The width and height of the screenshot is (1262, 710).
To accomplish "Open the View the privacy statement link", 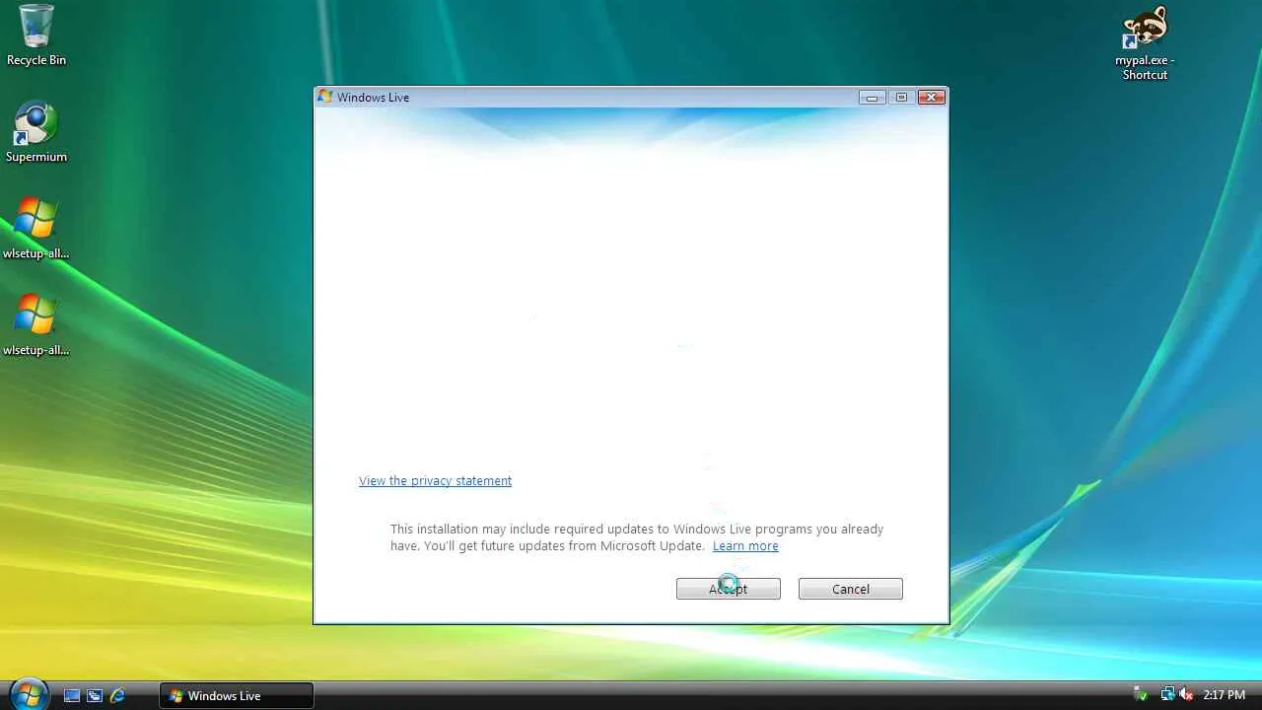I will (x=435, y=481).
